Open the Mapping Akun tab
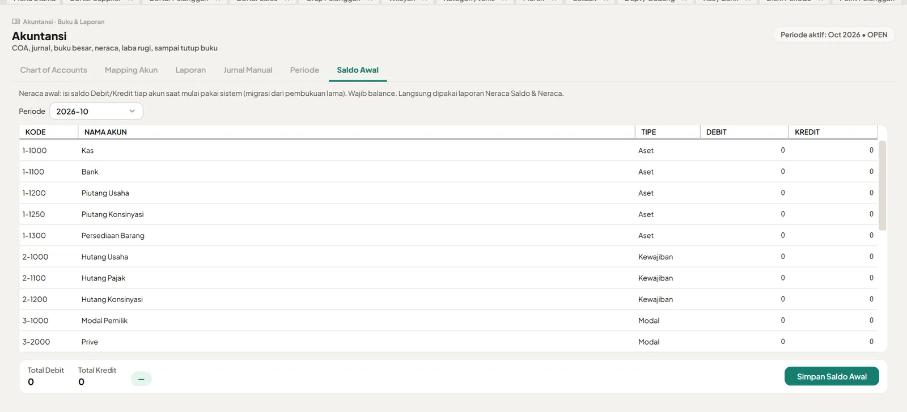907x412 pixels. click(131, 70)
